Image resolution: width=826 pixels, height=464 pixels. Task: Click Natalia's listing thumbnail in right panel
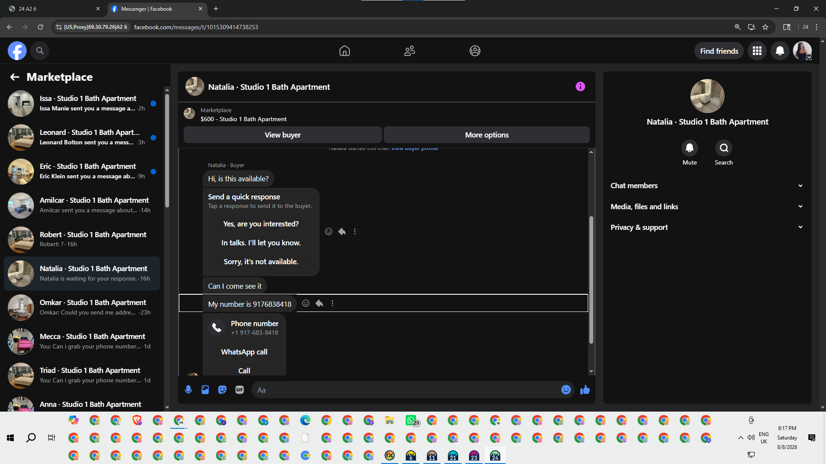(x=707, y=96)
